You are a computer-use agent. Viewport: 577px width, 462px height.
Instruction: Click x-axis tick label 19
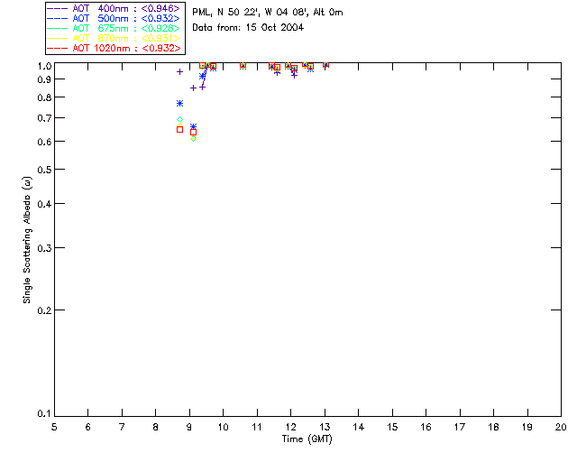tap(527, 427)
